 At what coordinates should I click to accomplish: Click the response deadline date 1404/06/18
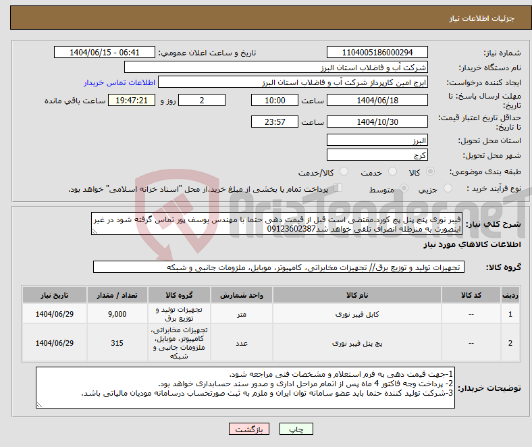pos(377,101)
